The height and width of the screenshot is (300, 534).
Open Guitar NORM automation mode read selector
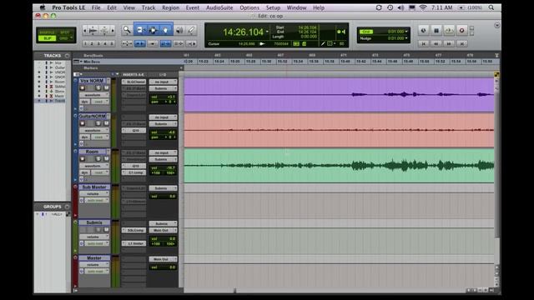pyautogui.click(x=100, y=137)
